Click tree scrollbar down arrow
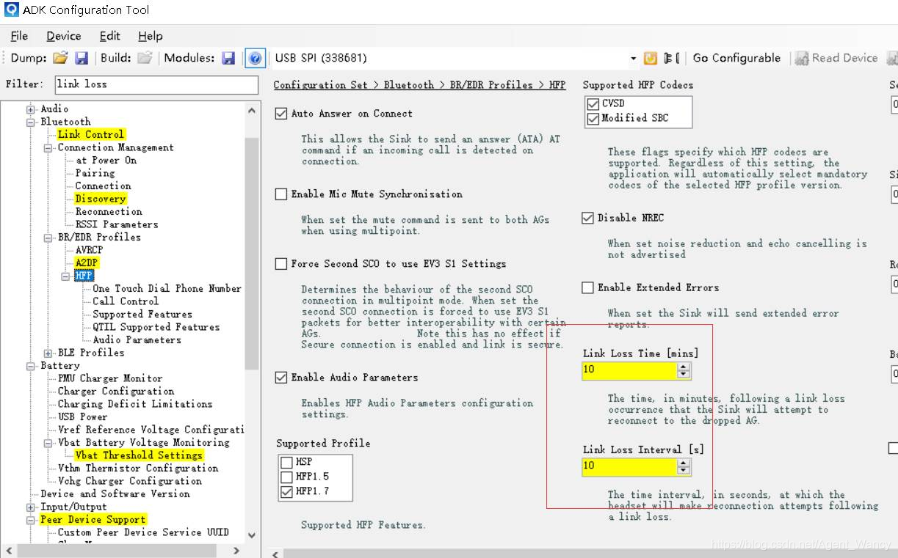Viewport: 898px width, 558px height. [252, 535]
